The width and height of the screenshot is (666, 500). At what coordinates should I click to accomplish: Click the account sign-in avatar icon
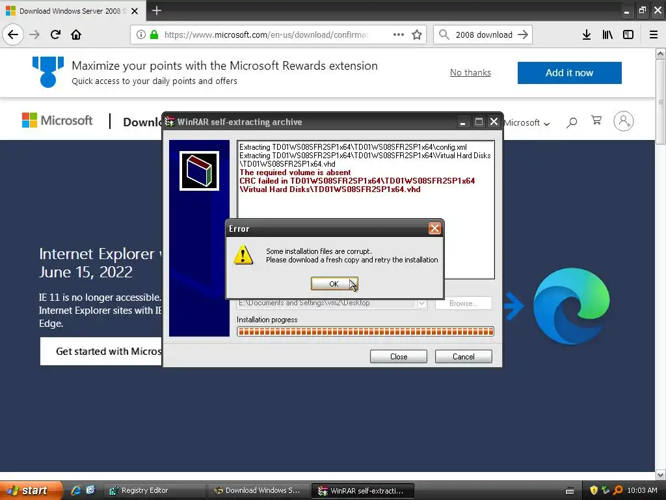pyautogui.click(x=624, y=121)
